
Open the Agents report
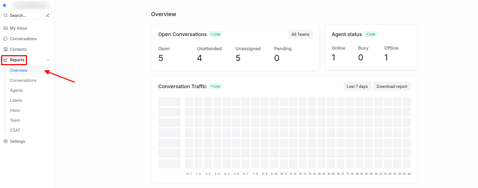(16, 90)
